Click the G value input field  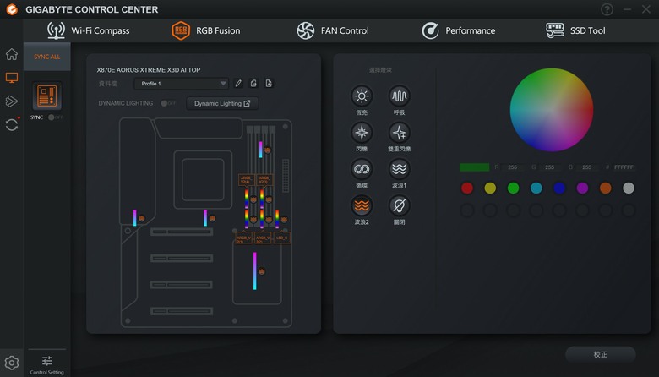pos(549,167)
